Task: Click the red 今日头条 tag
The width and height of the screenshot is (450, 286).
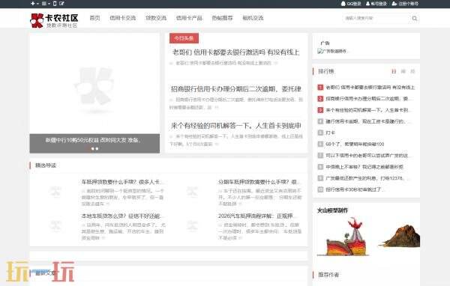Action: [x=184, y=38]
